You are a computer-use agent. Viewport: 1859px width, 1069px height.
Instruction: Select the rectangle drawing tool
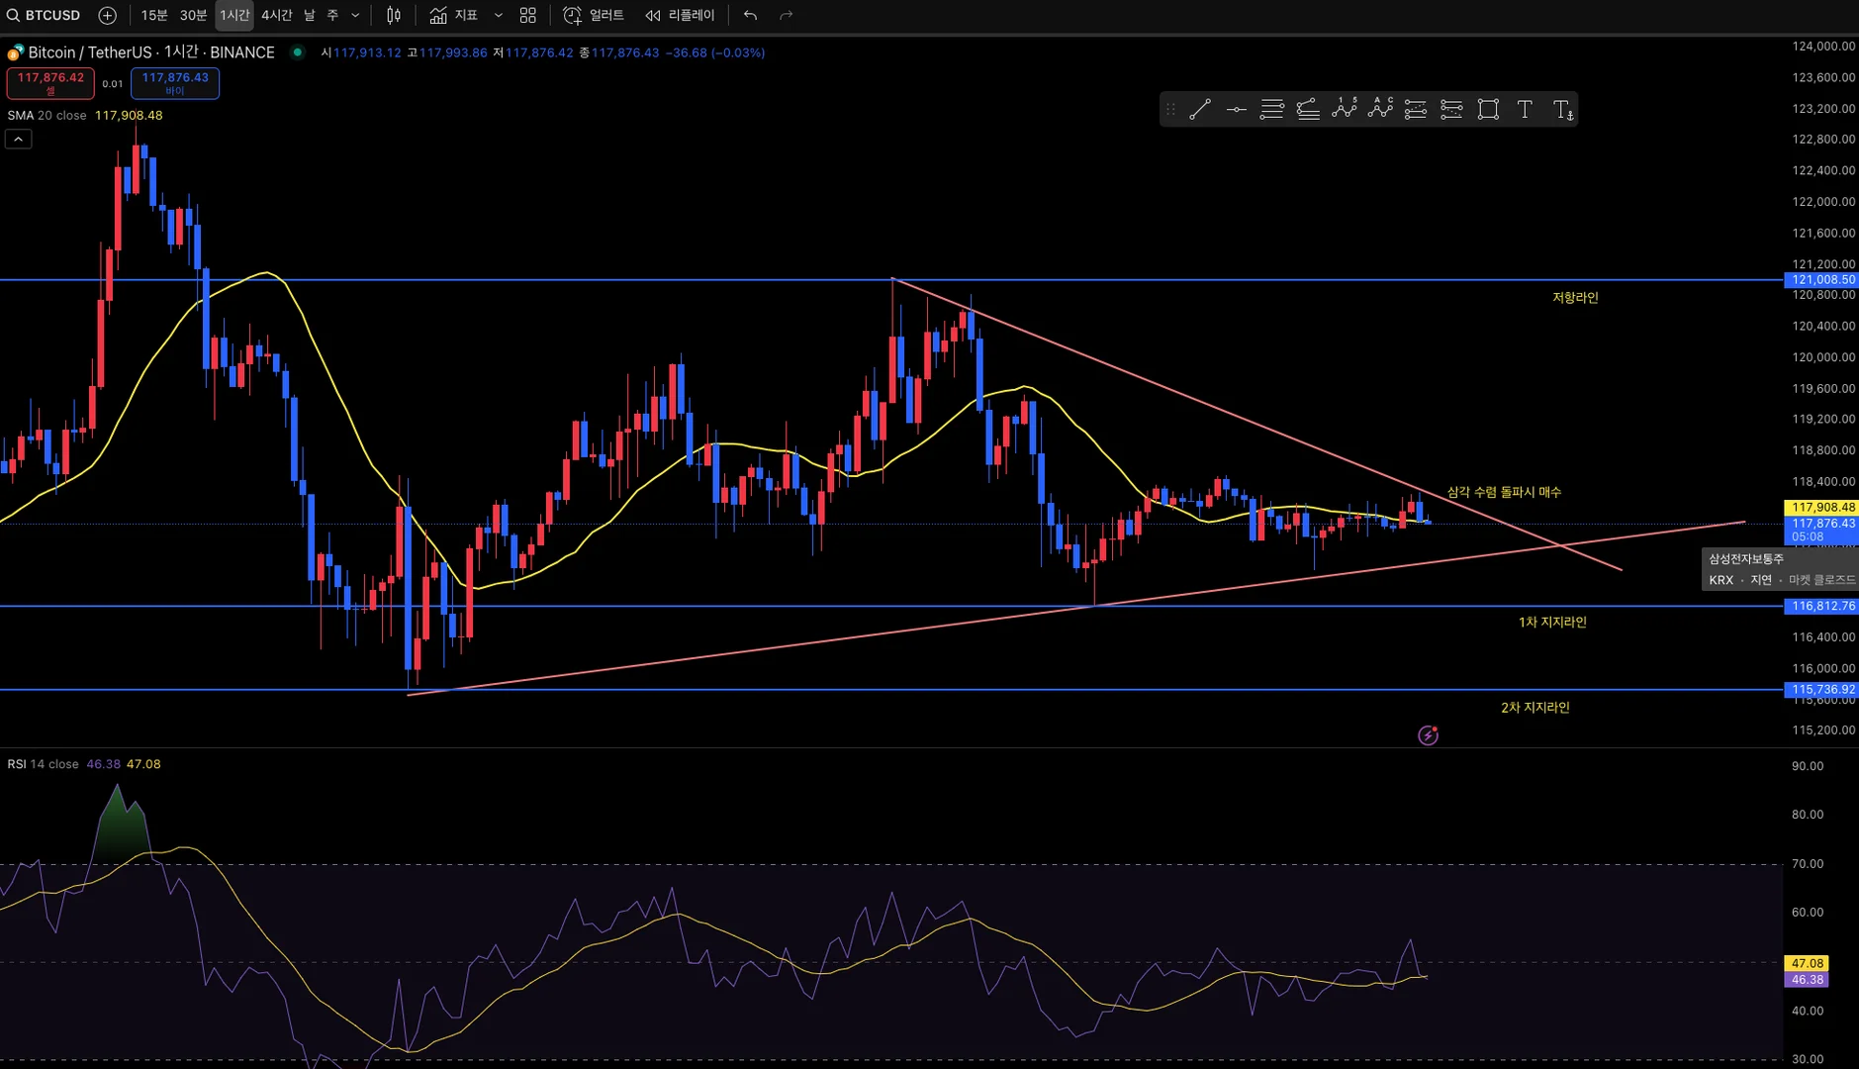(x=1488, y=110)
